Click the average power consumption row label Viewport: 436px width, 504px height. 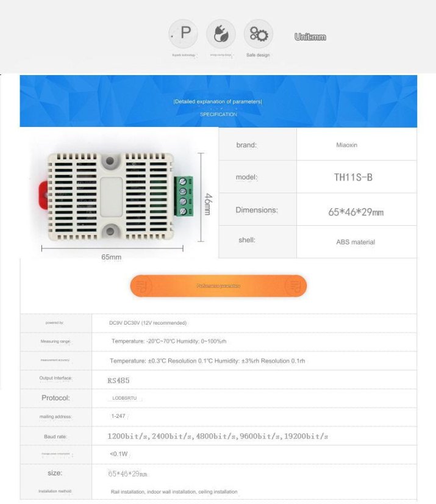55,454
